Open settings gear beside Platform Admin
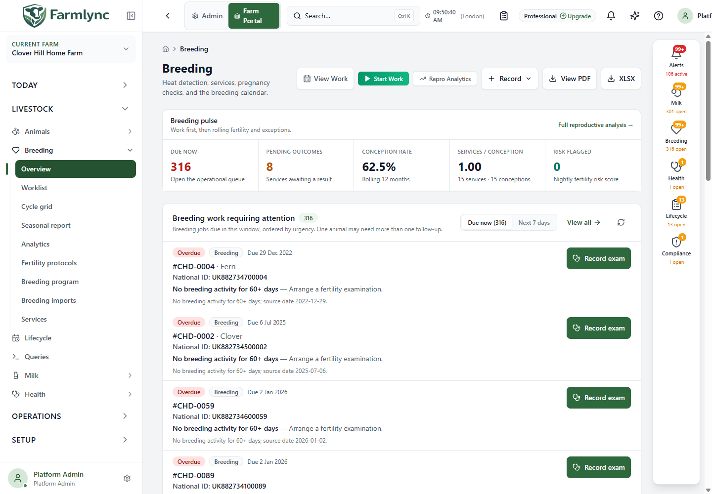 pos(127,478)
